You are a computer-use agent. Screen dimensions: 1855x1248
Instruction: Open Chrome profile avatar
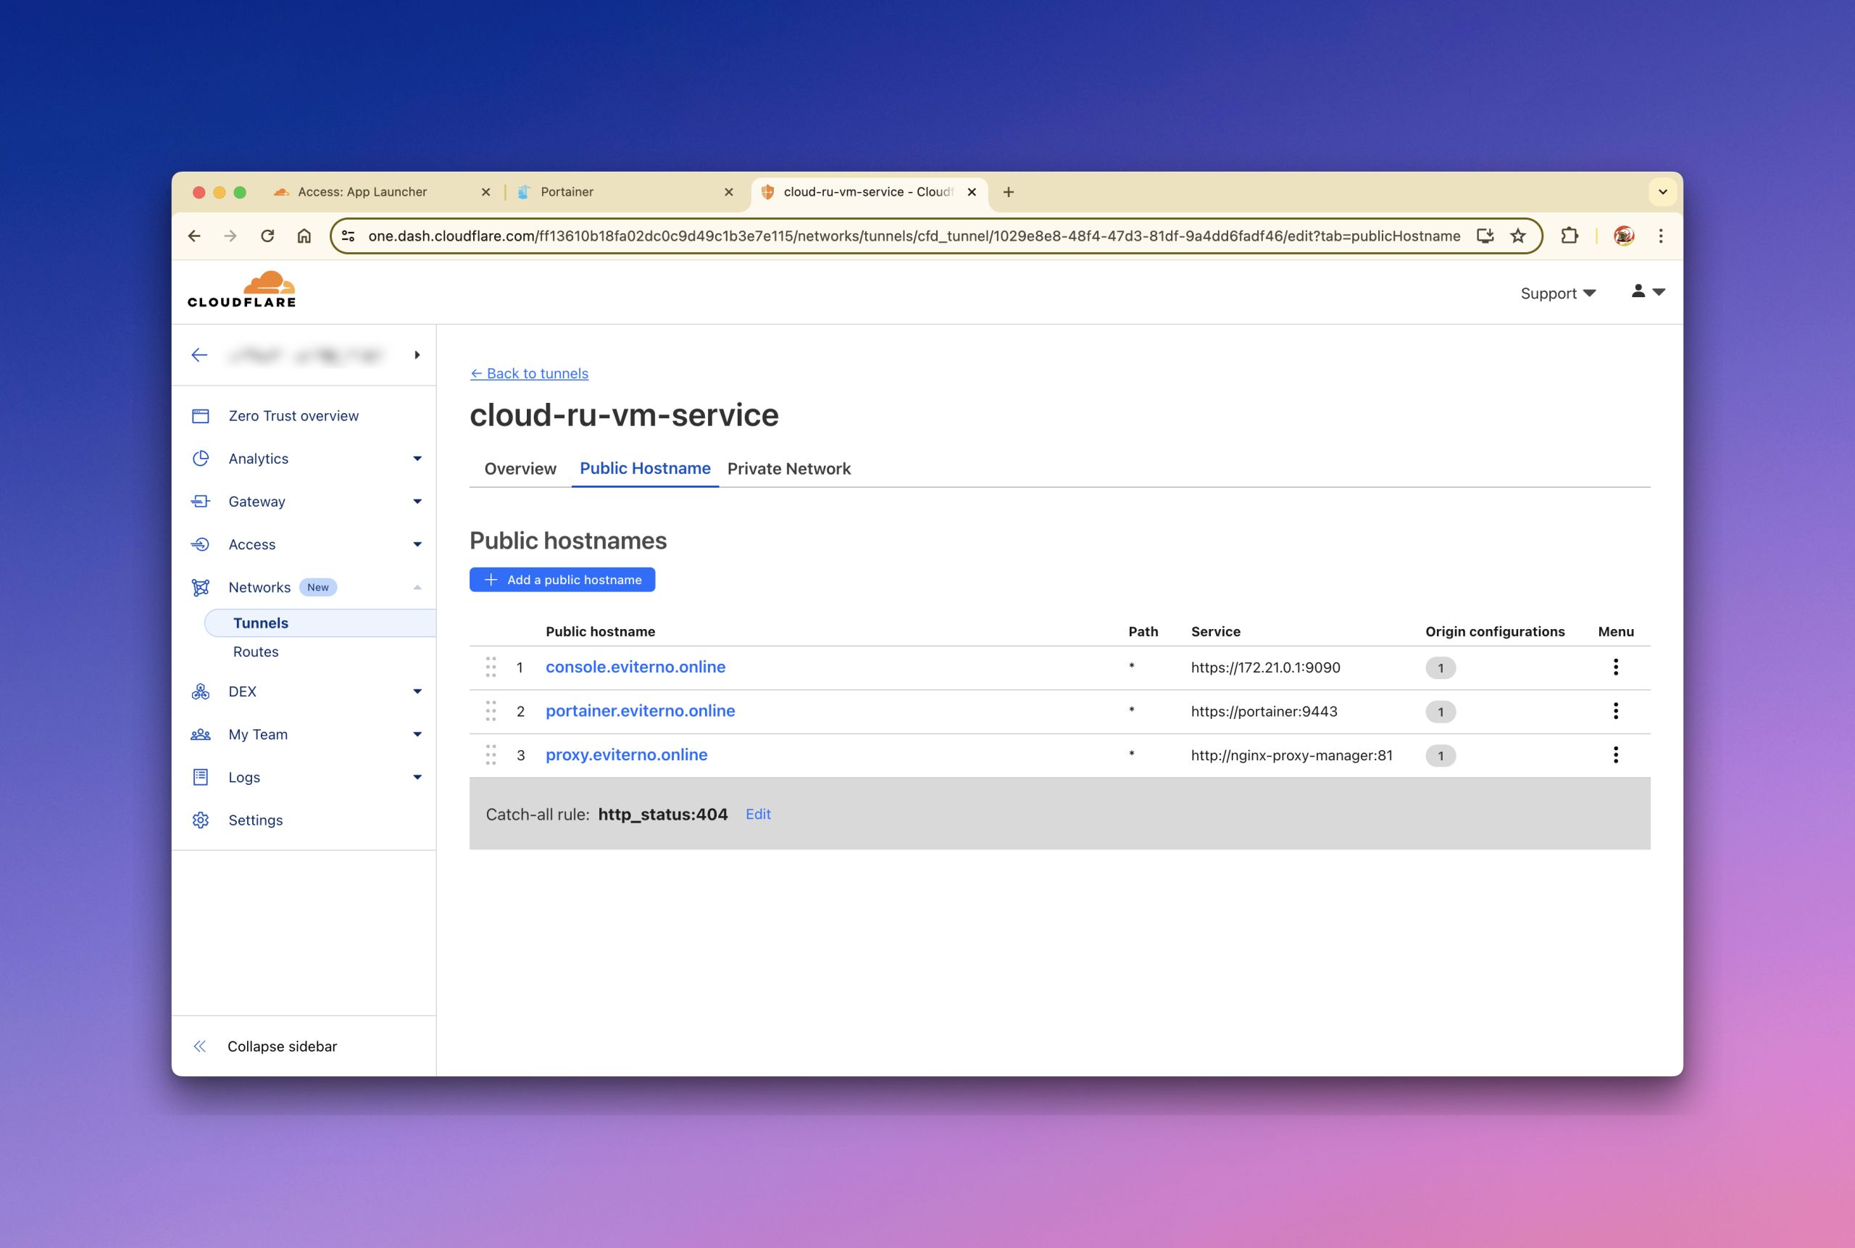tap(1623, 236)
